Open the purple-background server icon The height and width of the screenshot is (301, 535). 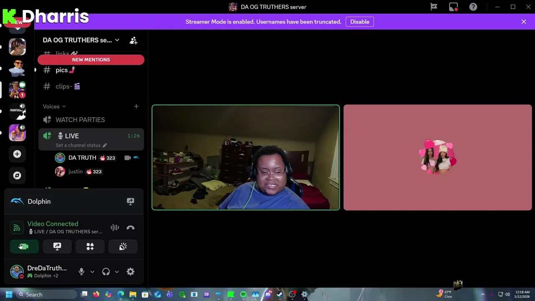pos(17,133)
